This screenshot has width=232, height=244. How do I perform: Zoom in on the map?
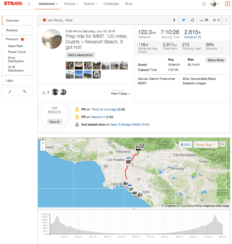pyautogui.click(x=43, y=142)
